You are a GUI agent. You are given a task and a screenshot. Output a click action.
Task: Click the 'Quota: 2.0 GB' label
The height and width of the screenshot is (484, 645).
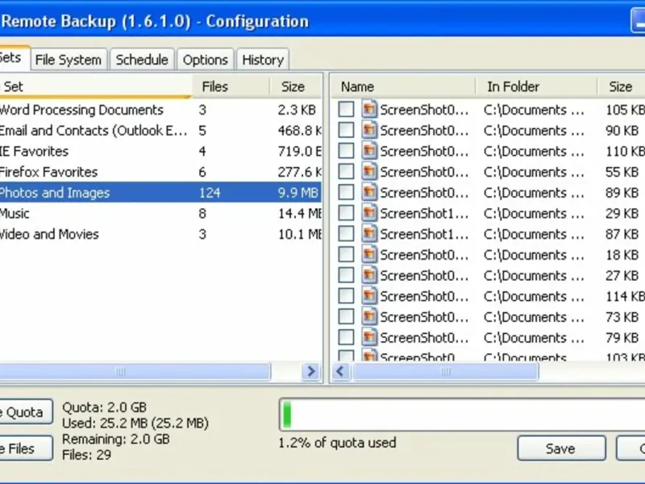(105, 407)
